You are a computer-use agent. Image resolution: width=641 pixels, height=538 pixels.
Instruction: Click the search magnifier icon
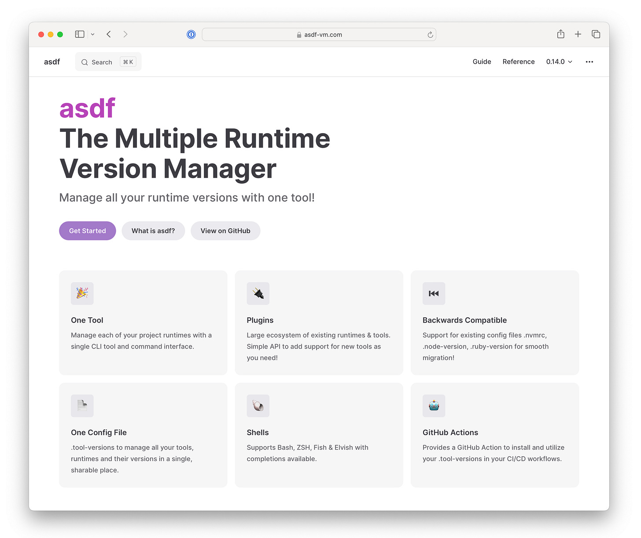click(85, 62)
